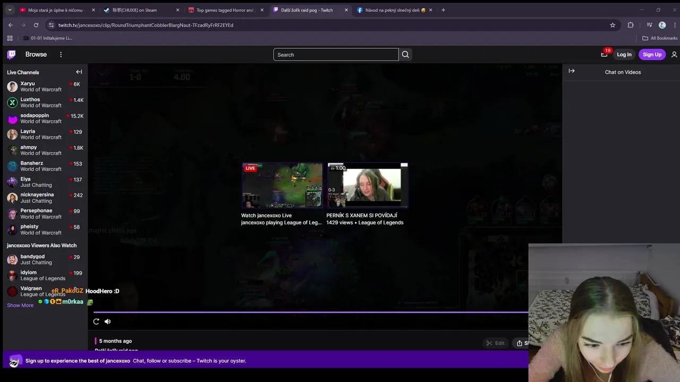Go back in browser history
The image size is (680, 382).
(x=11, y=25)
